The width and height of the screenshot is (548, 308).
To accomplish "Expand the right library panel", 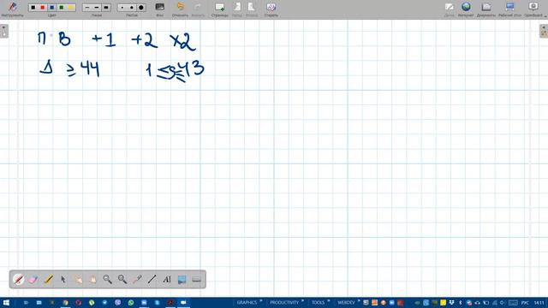I will click(544, 31).
